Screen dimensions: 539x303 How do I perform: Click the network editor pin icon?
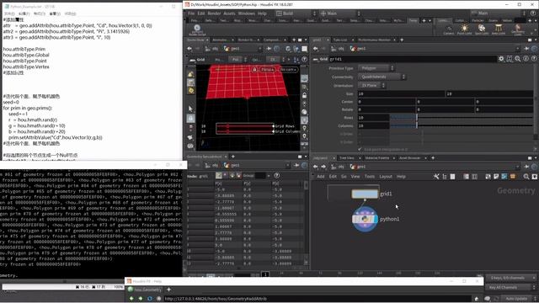pos(526,167)
